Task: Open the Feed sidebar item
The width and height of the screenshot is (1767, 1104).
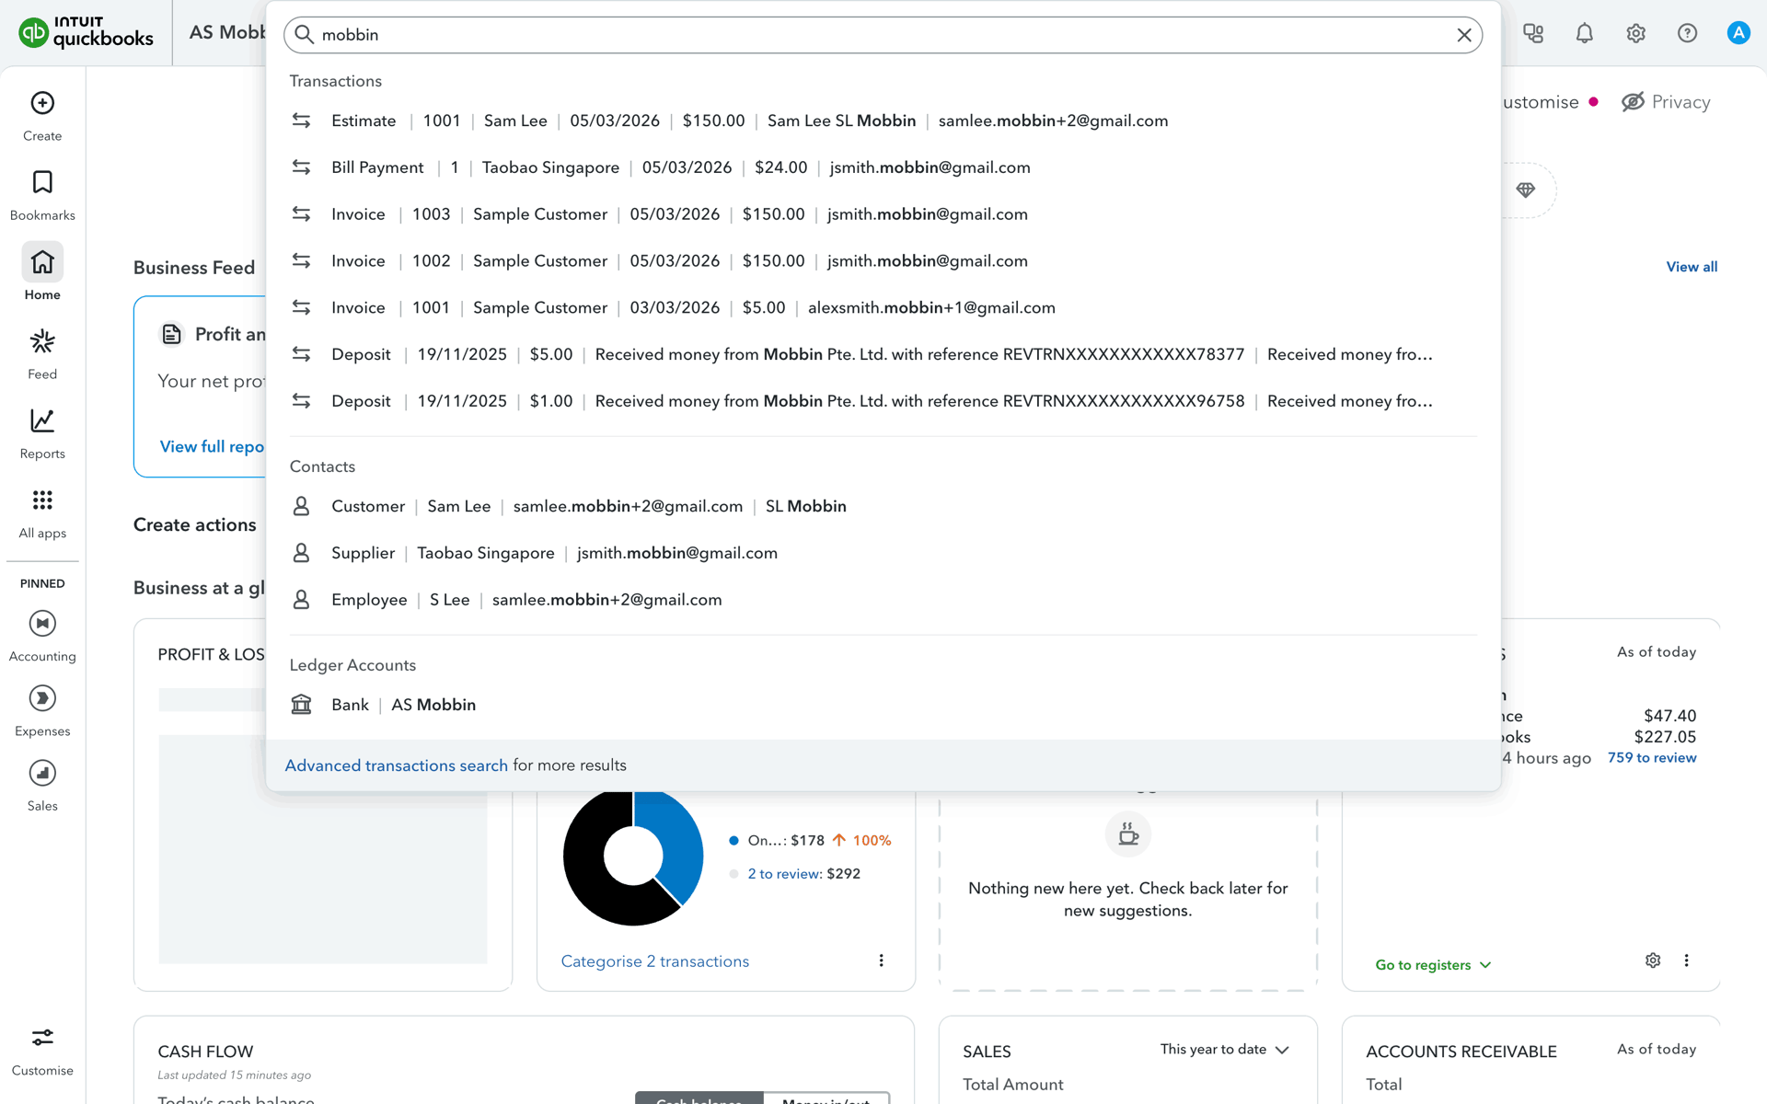Action: pyautogui.click(x=42, y=354)
